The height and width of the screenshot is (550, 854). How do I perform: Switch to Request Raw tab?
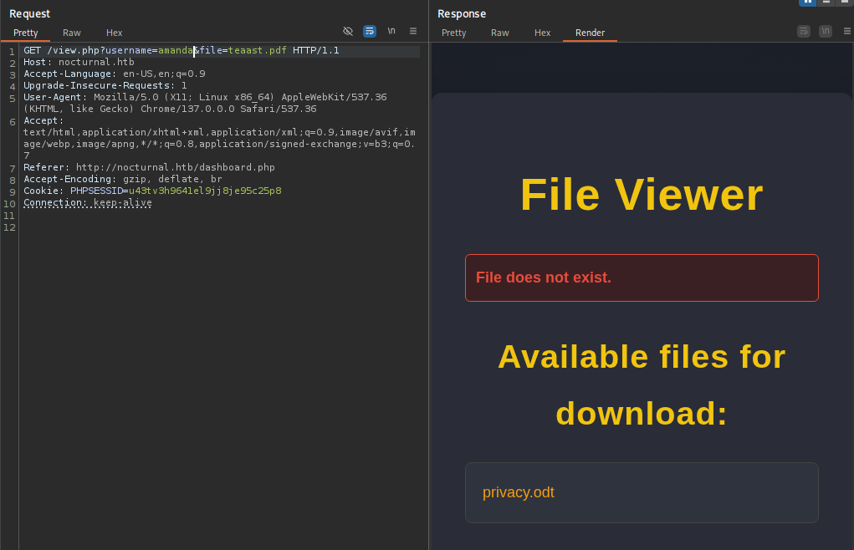pyautogui.click(x=72, y=33)
